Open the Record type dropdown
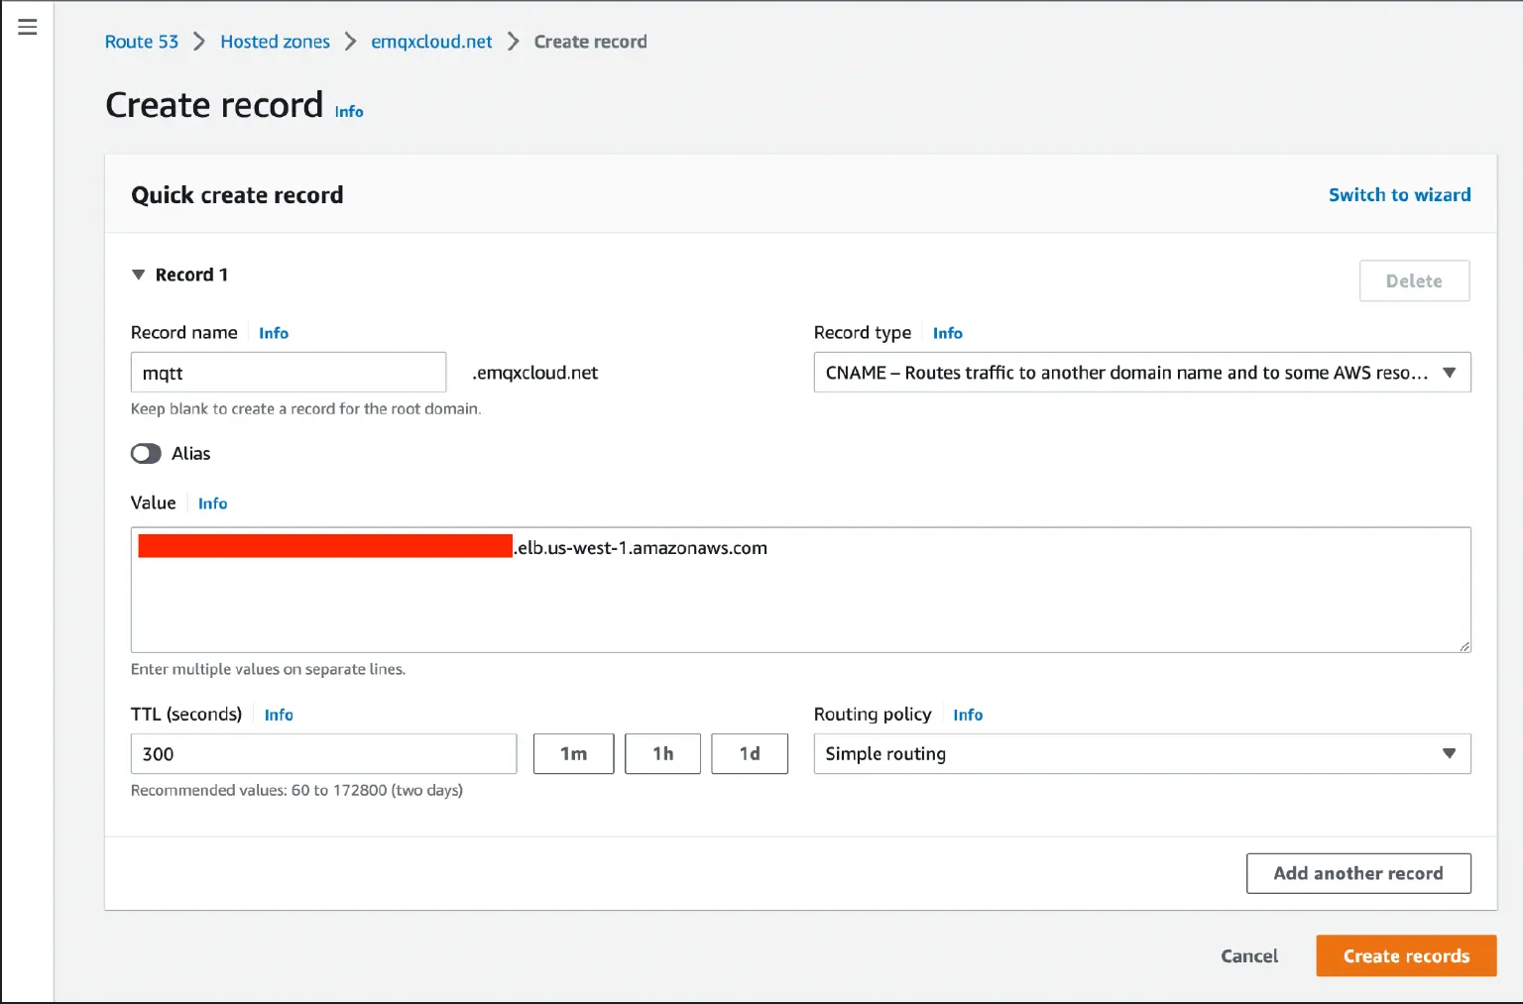The height and width of the screenshot is (1004, 1523). pyautogui.click(x=1141, y=372)
